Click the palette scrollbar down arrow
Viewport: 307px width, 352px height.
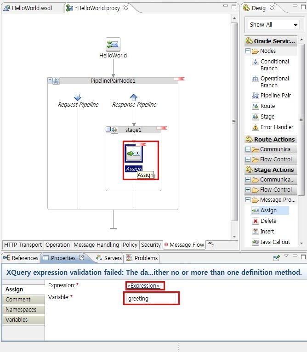(301, 243)
